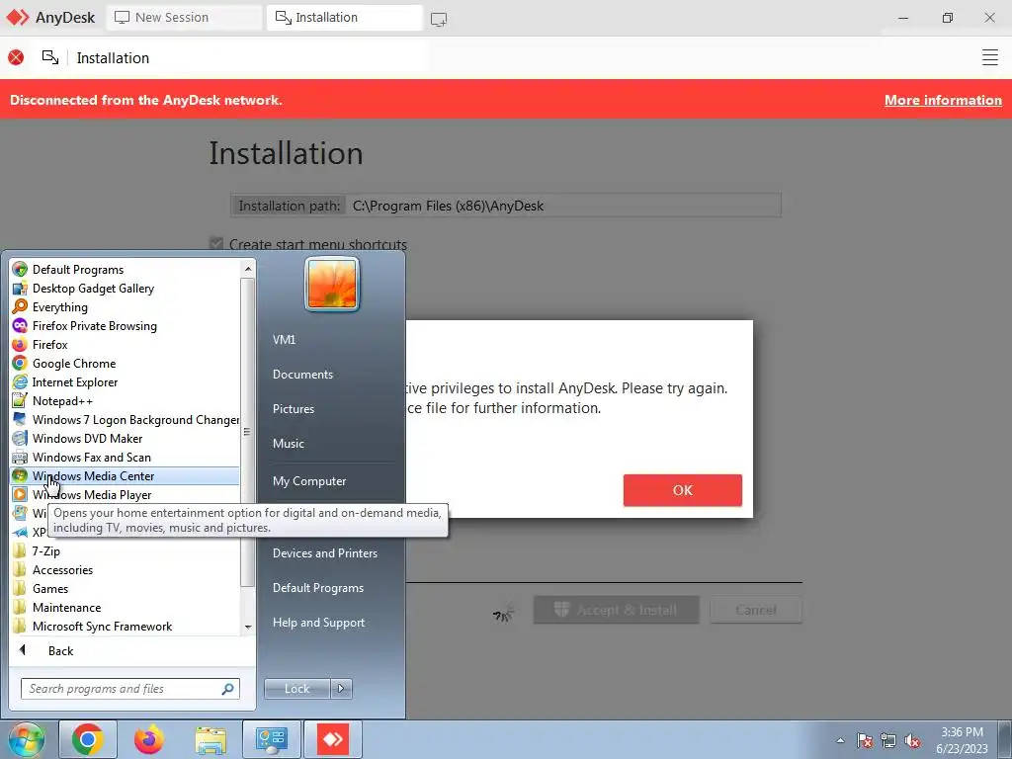Click the Cancel button in Installation
This screenshot has width=1012, height=759.
[x=756, y=610]
